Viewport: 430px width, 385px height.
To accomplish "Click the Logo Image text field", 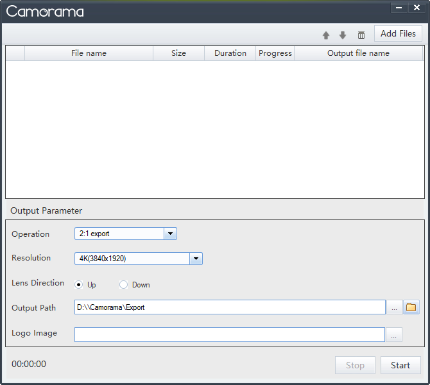I will (x=230, y=334).
